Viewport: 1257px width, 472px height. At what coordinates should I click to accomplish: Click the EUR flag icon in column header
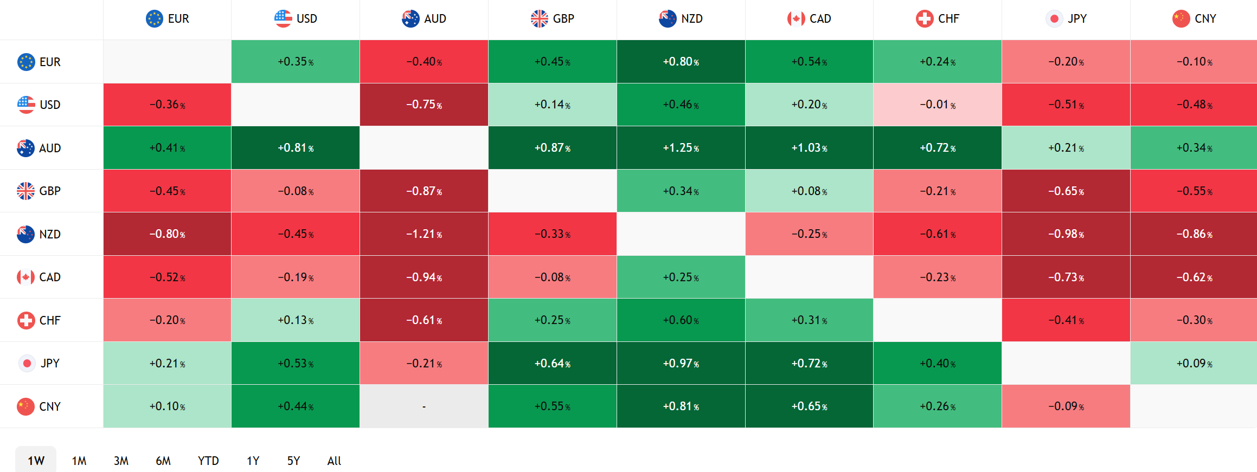pyautogui.click(x=155, y=19)
